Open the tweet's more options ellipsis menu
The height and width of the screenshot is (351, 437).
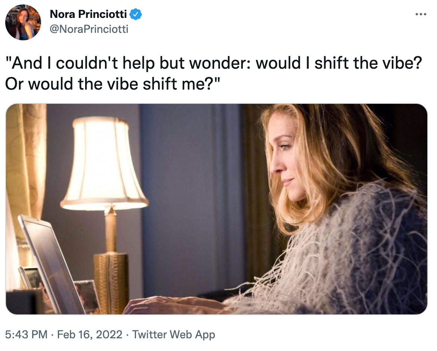pyautogui.click(x=421, y=15)
